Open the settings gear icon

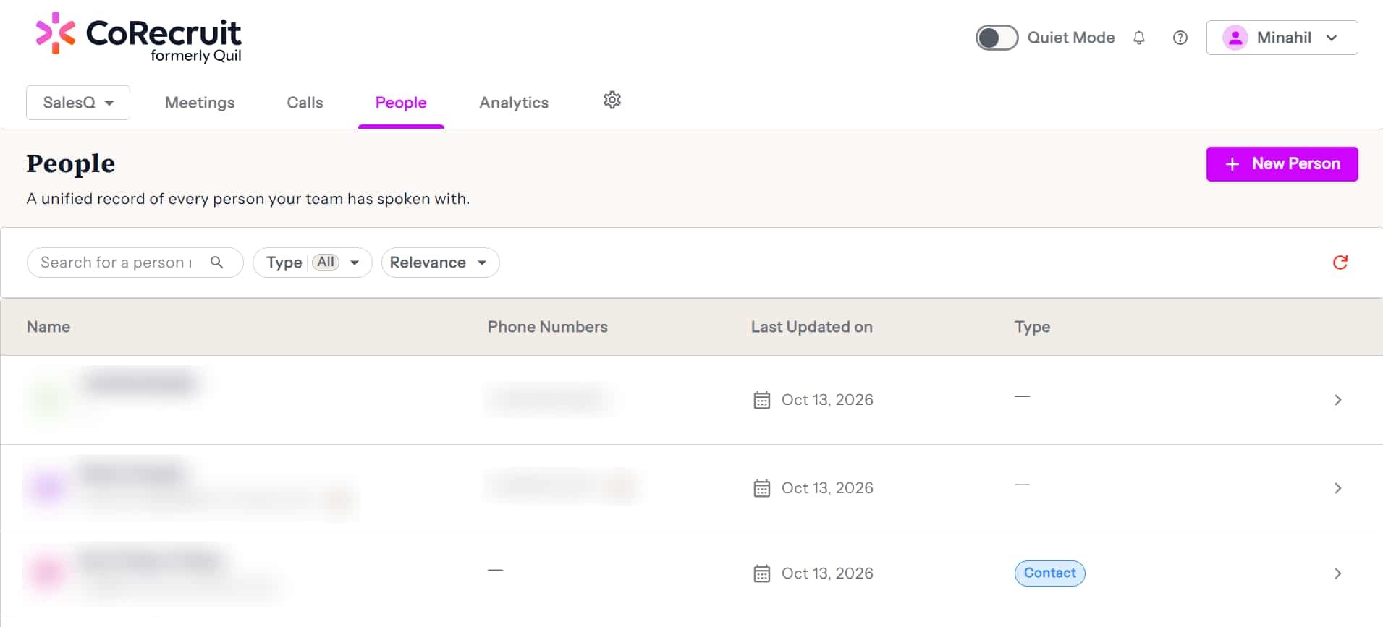click(612, 101)
